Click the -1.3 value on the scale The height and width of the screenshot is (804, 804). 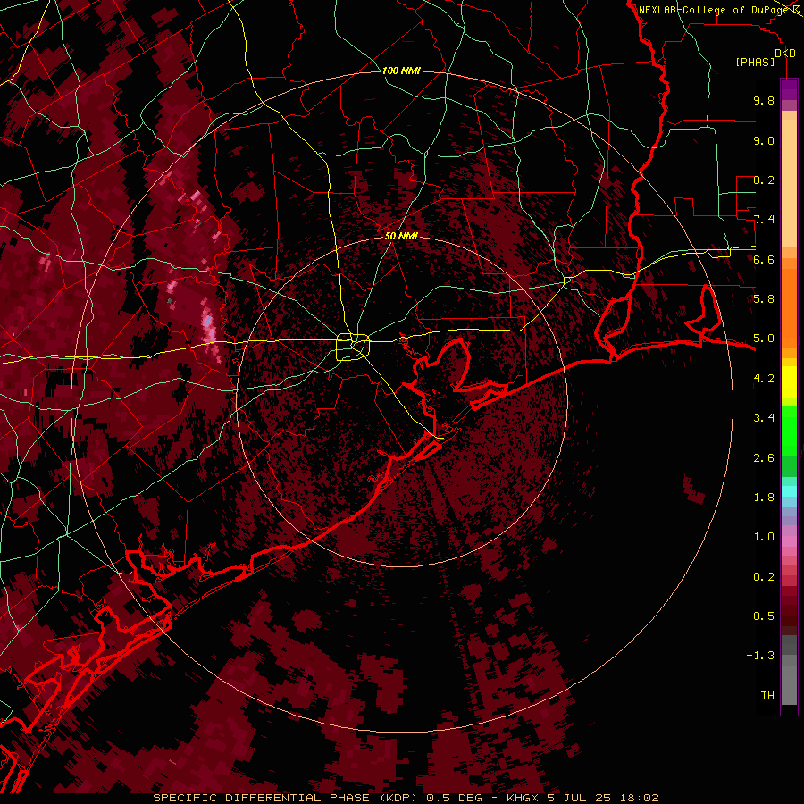pyautogui.click(x=760, y=657)
